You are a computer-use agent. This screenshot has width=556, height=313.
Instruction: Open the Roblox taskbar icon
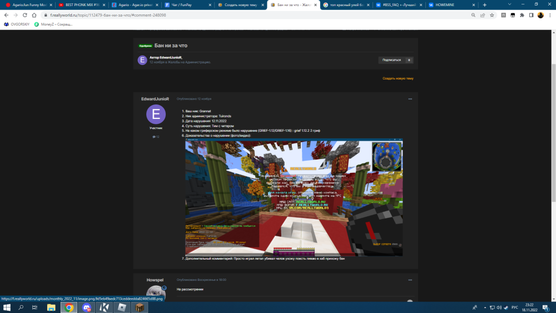pyautogui.click(x=122, y=307)
